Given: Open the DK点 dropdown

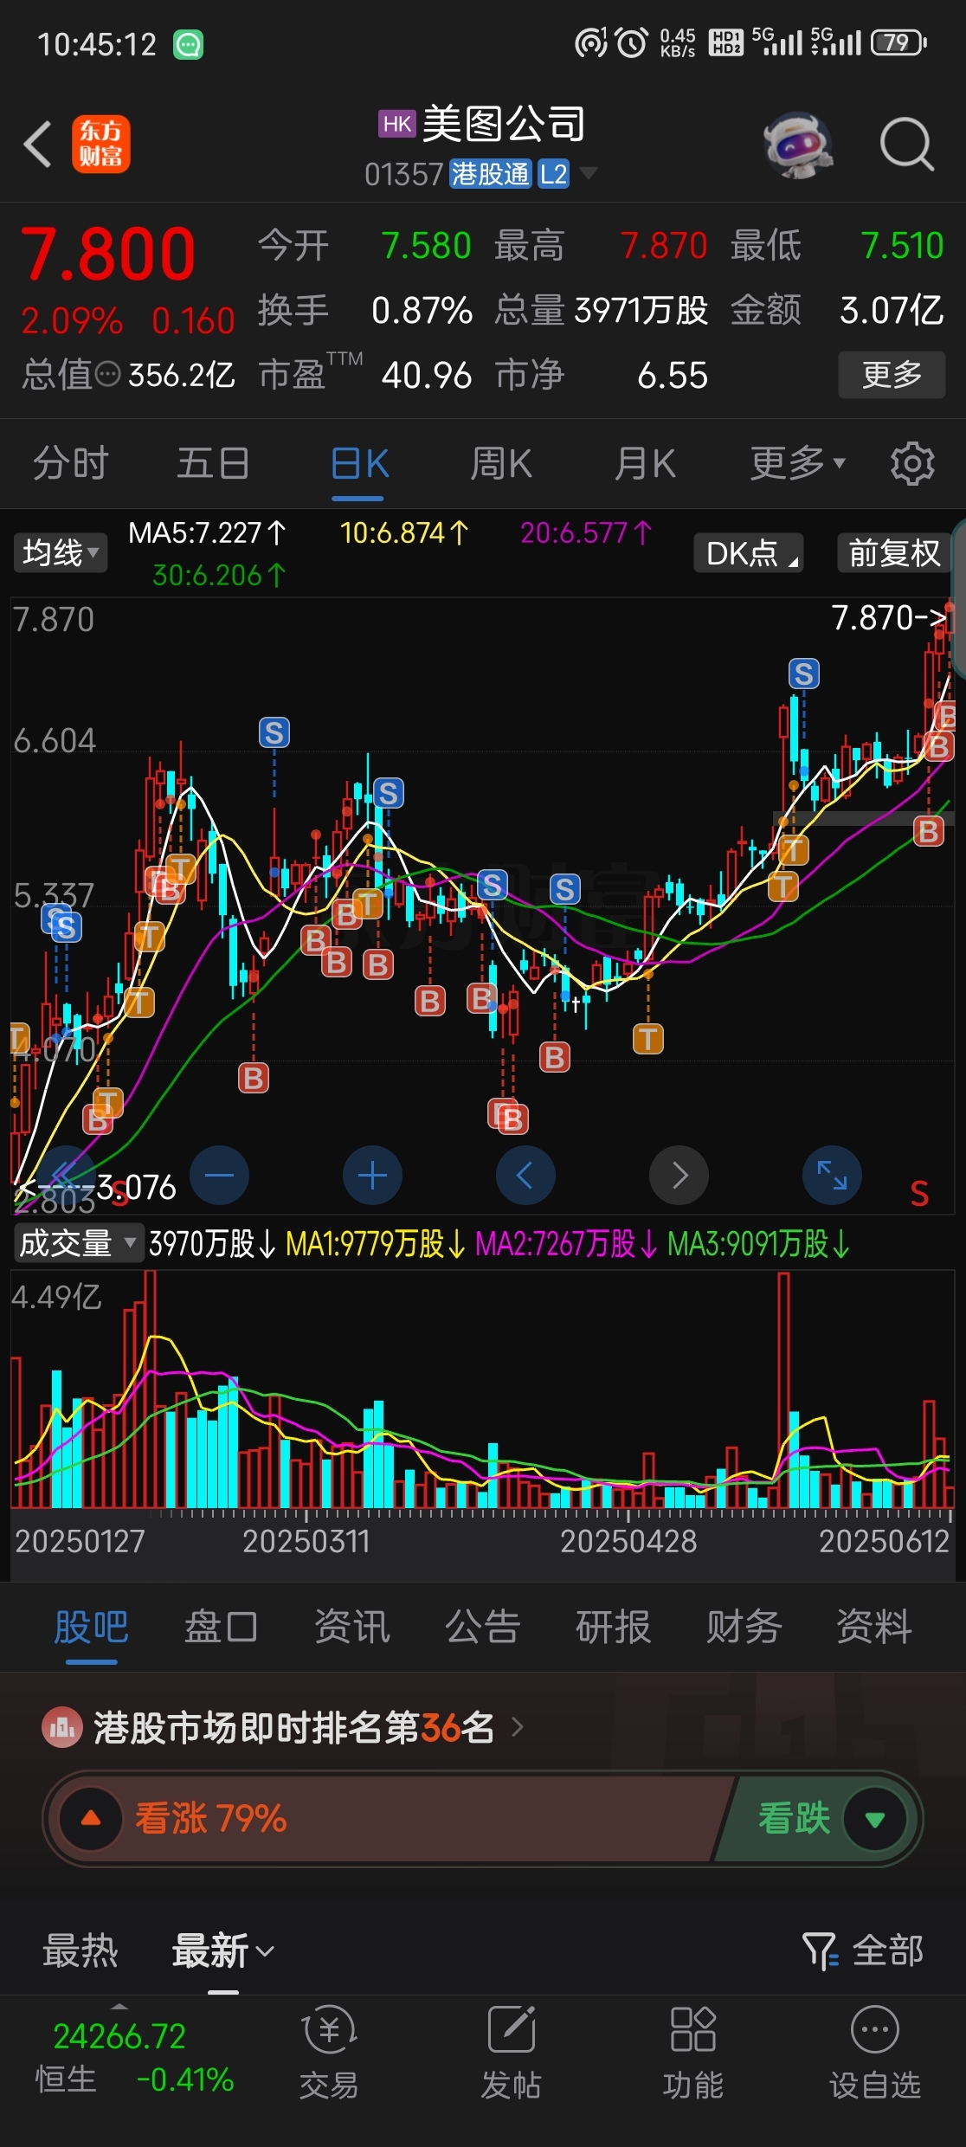Looking at the screenshot, I should point(749,552).
